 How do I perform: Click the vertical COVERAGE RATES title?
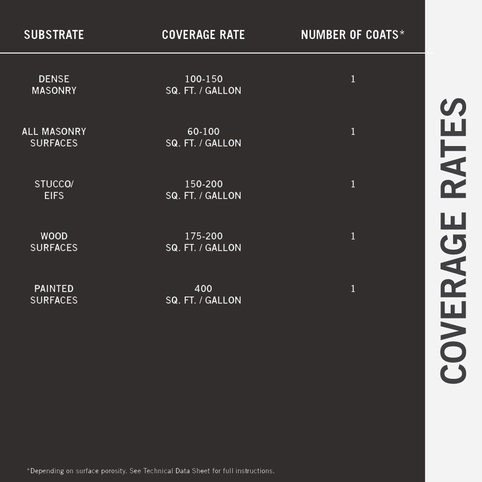pos(453,241)
